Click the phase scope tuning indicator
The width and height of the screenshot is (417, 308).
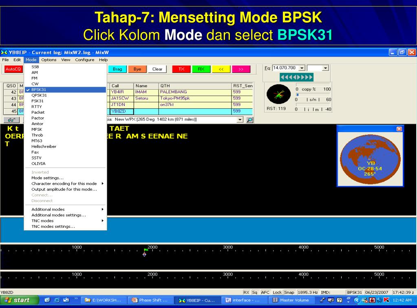278,94
